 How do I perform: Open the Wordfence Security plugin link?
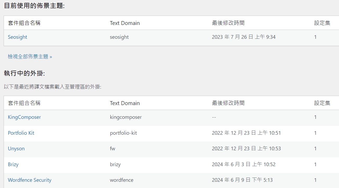[x=29, y=180]
